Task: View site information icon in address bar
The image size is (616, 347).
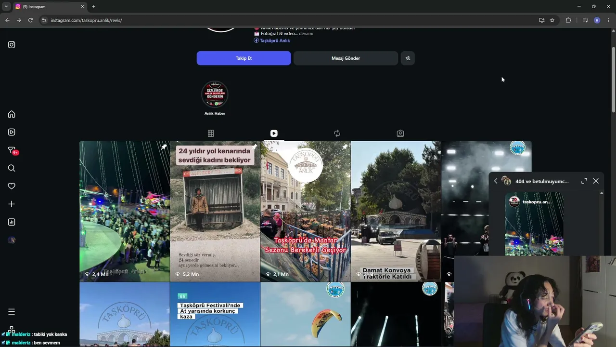Action: 44,20
